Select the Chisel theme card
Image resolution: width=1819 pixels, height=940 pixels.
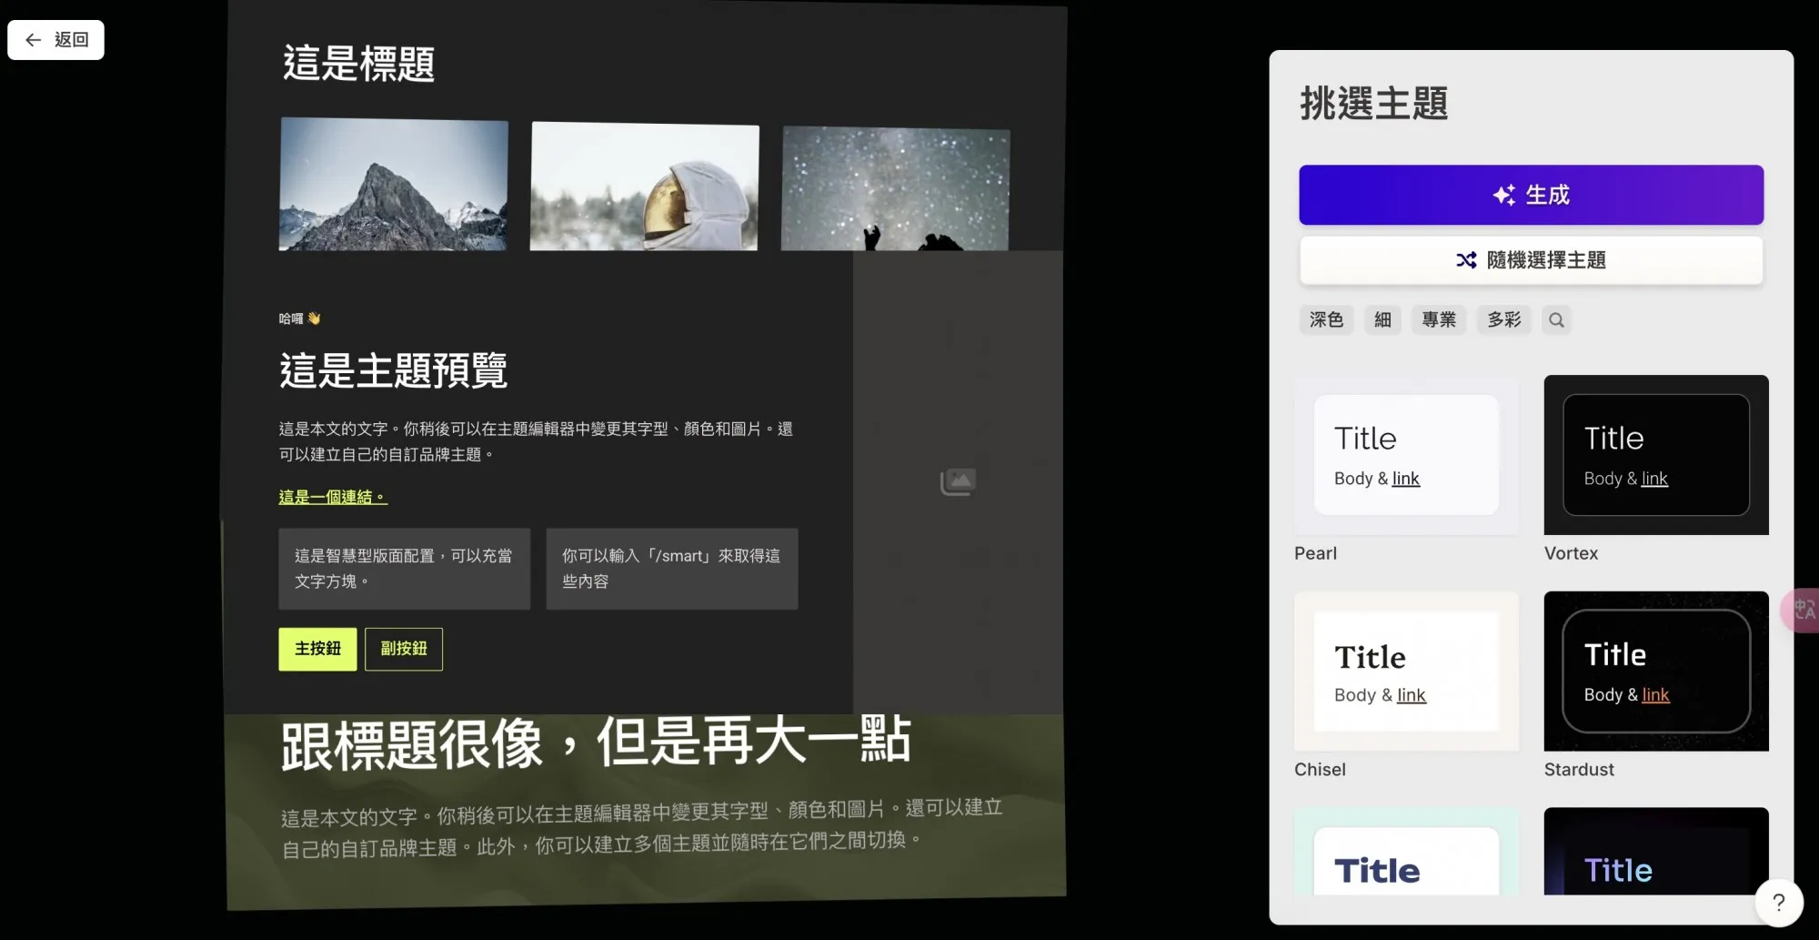pos(1406,672)
